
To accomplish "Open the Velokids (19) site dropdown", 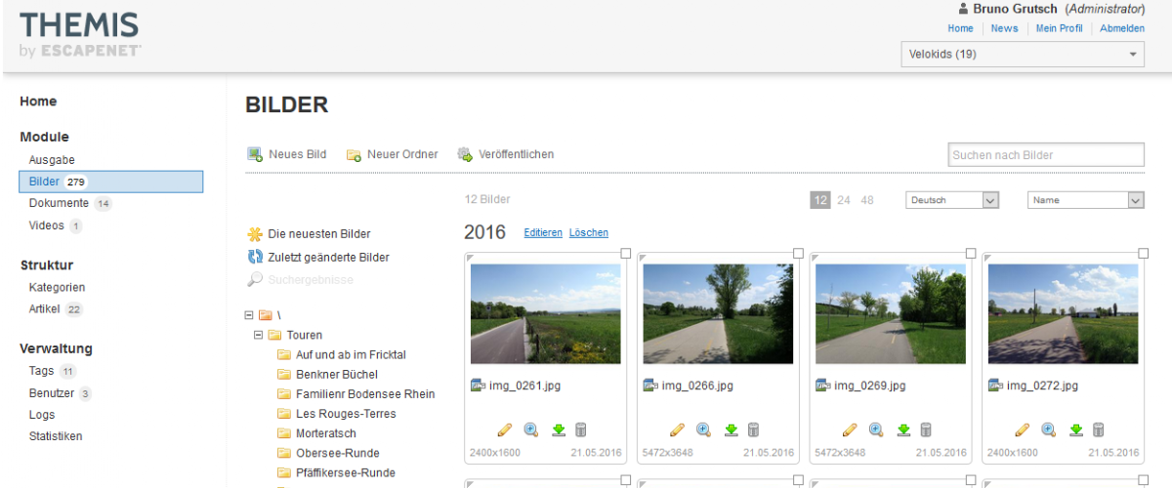I will point(1022,55).
